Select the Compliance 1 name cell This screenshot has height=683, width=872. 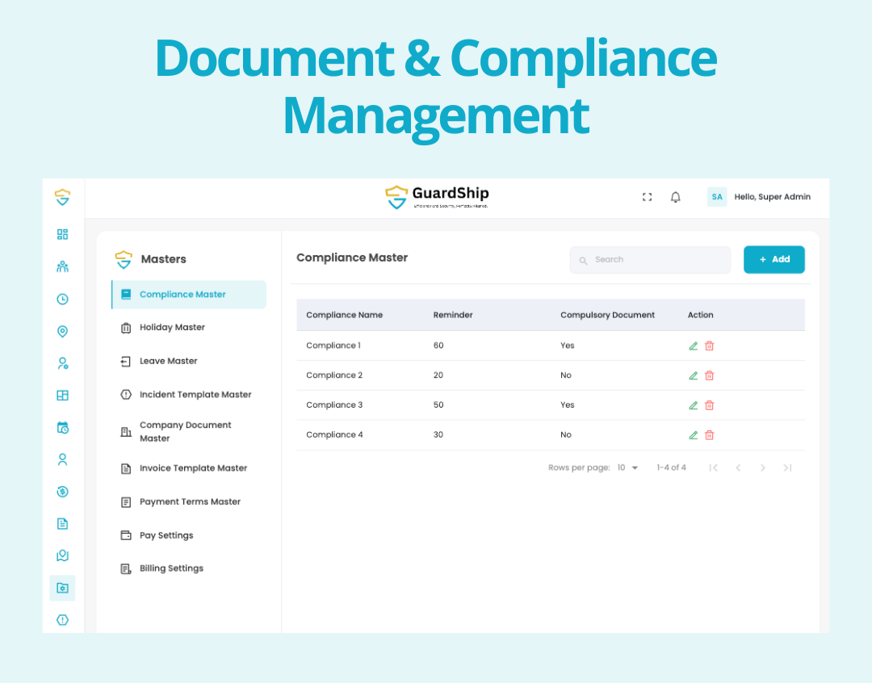click(333, 346)
